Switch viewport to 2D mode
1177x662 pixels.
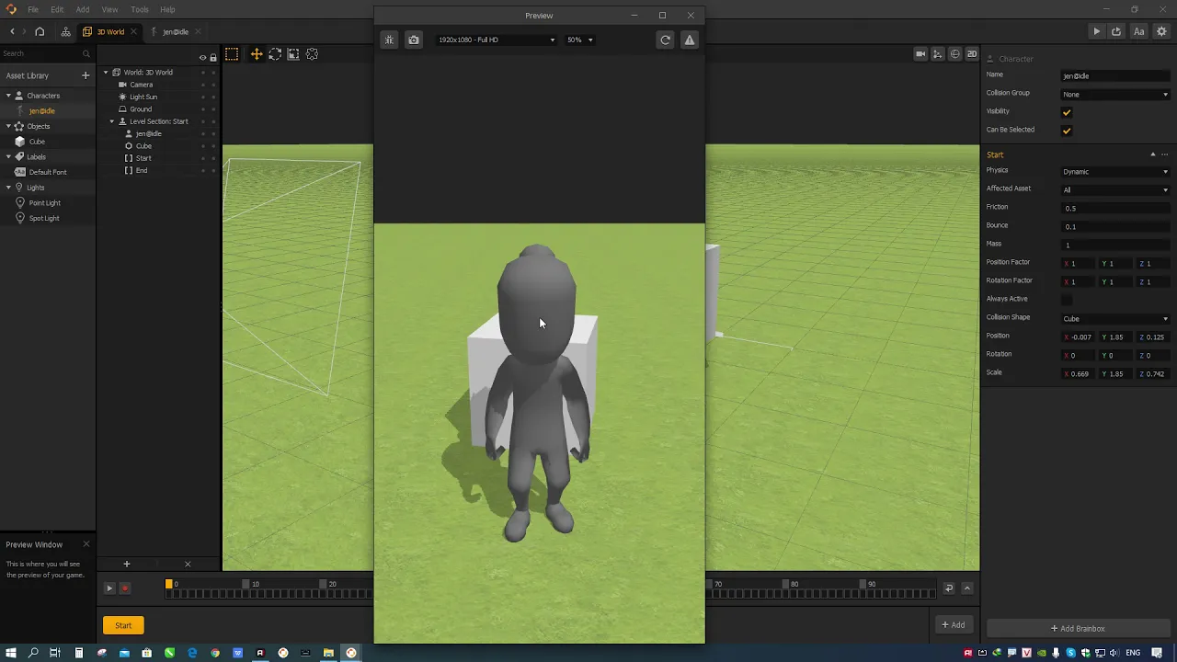971,54
